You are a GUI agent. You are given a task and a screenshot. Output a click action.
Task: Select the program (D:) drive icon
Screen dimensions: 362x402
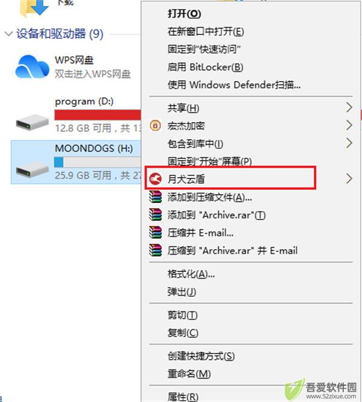[x=32, y=123]
